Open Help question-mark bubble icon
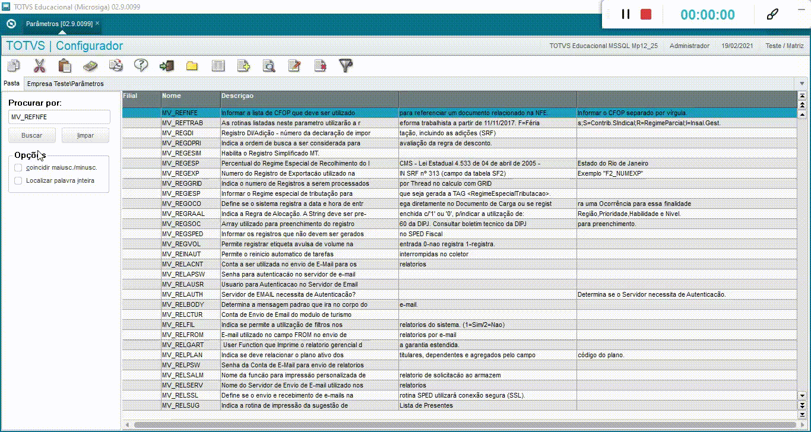This screenshot has height=432, width=811. (x=141, y=66)
